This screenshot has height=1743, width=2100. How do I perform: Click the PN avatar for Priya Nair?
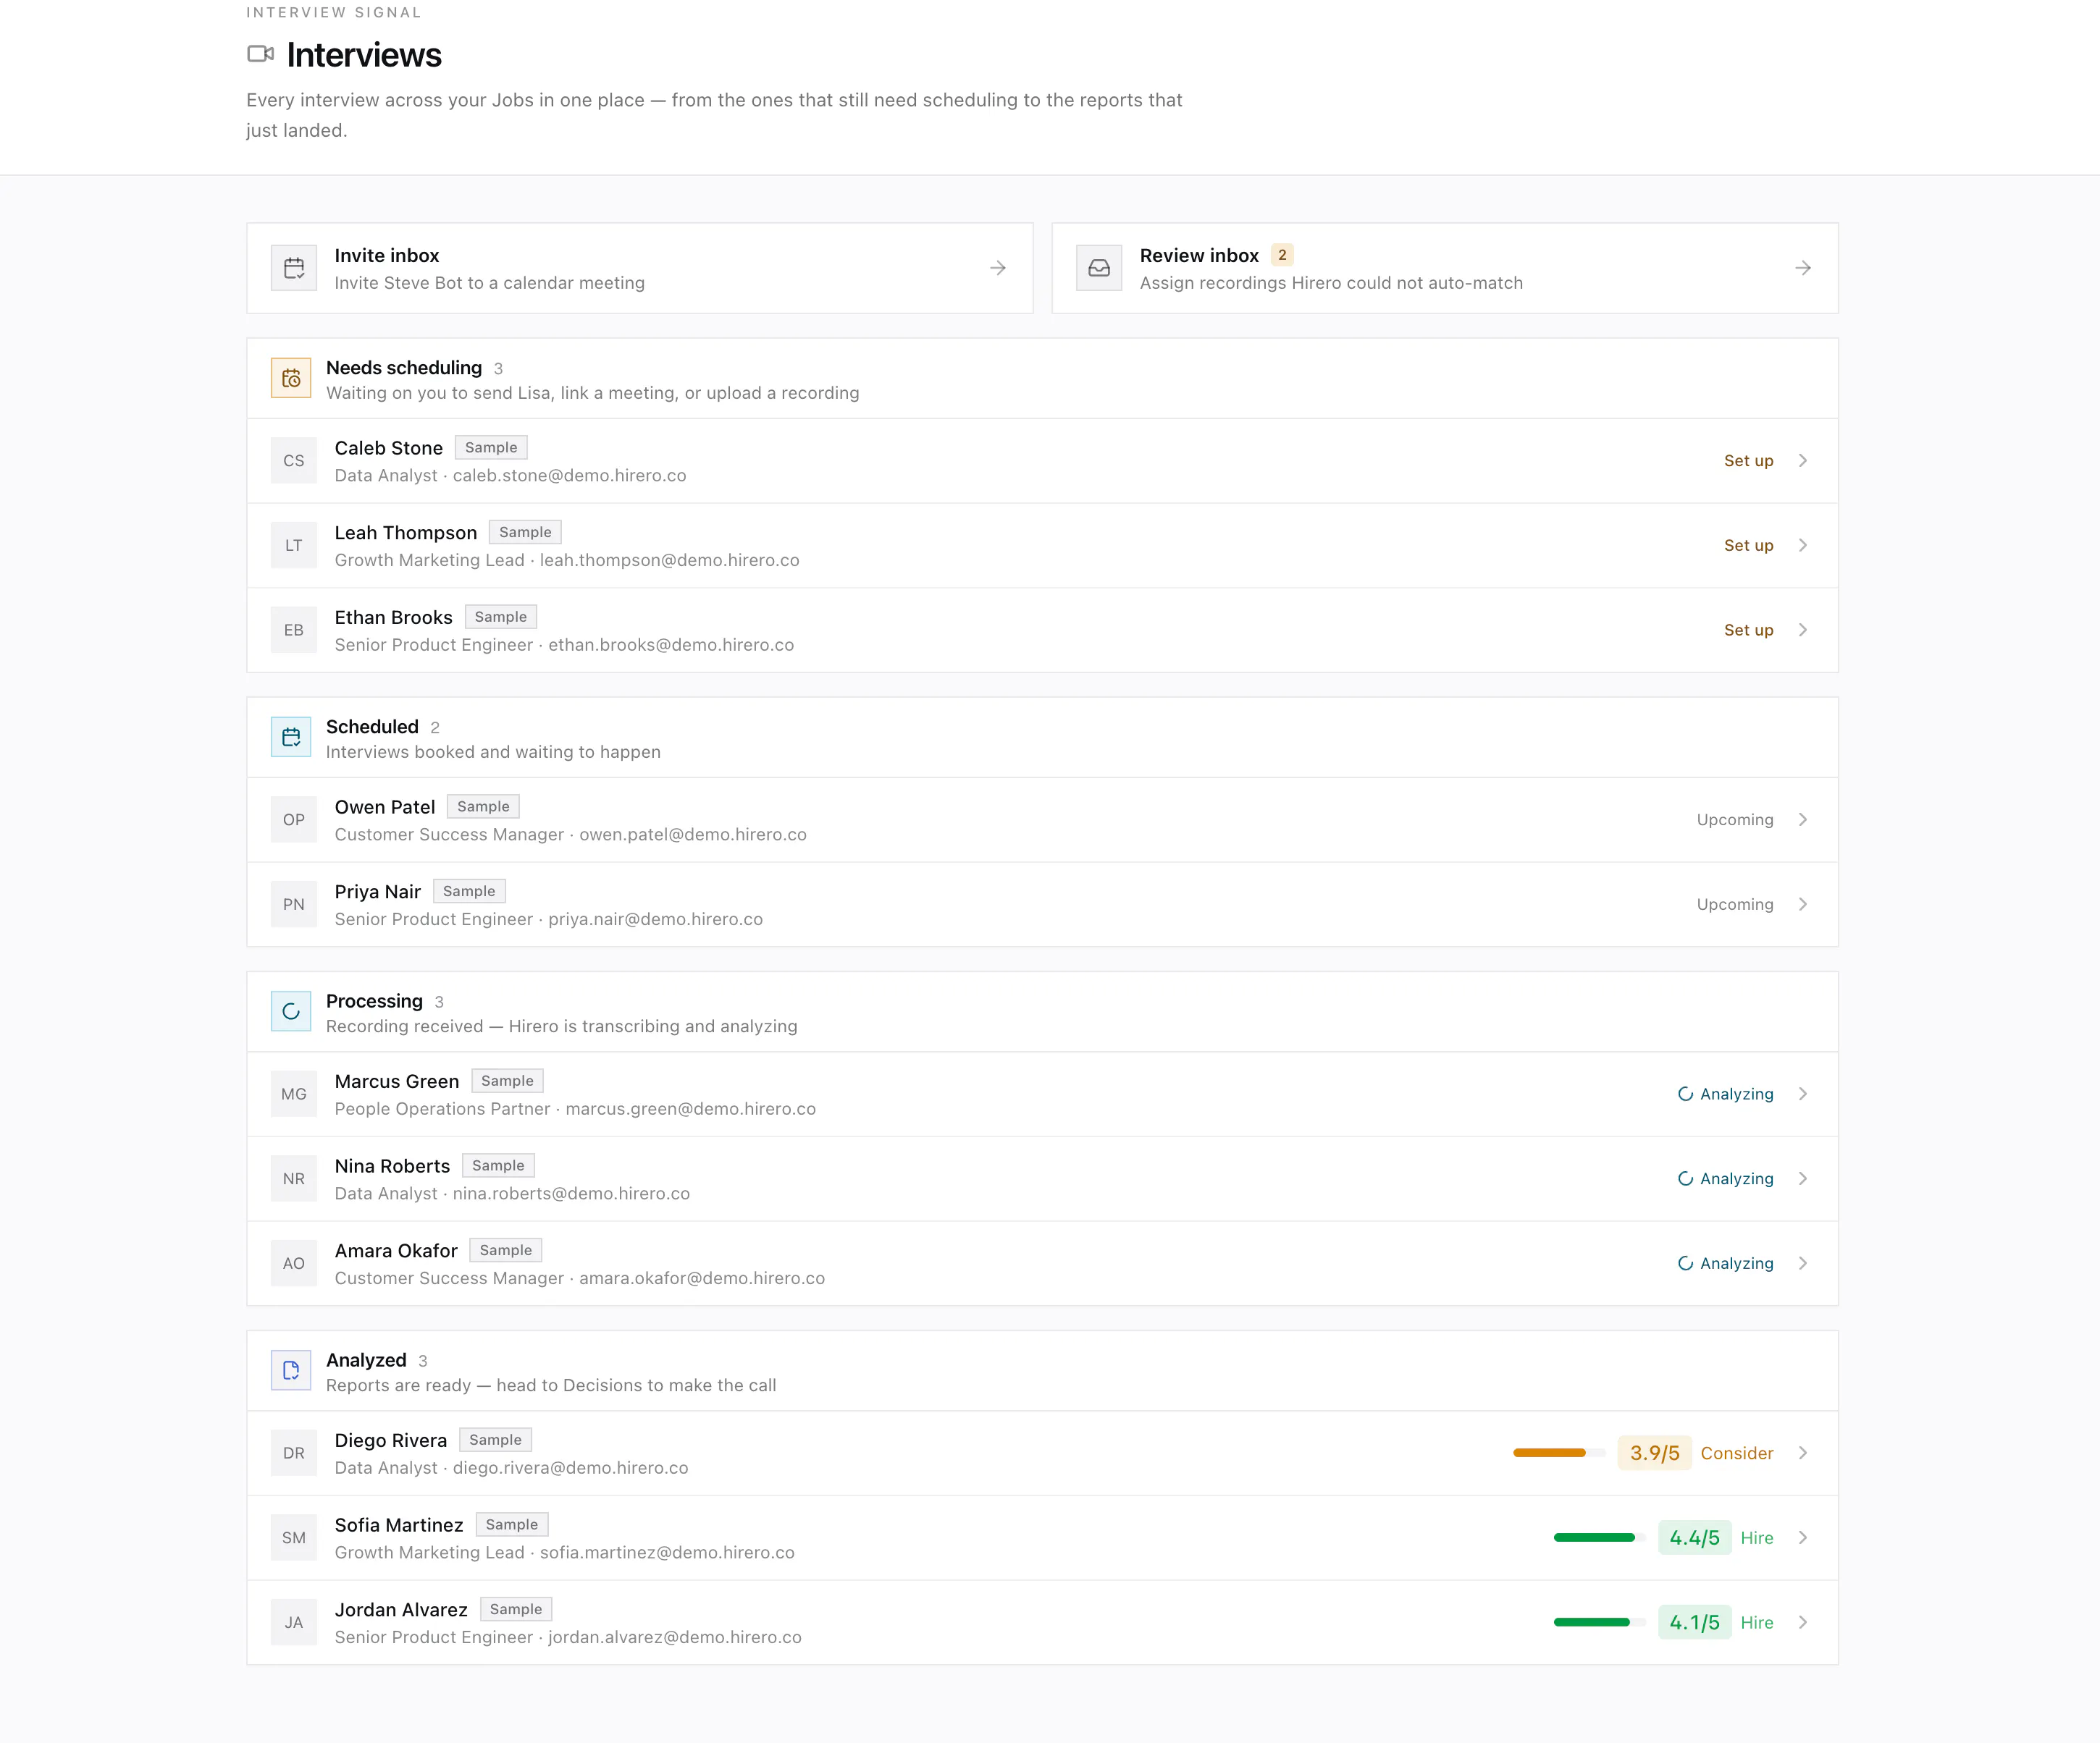(x=294, y=905)
